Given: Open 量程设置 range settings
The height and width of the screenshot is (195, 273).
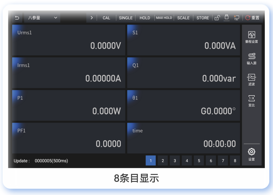Looking at the screenshot, I should tap(251, 37).
